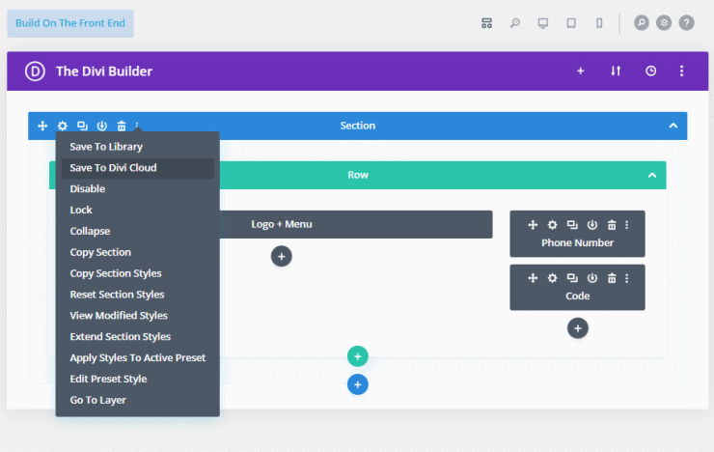Add module below Logo + Menu
Image resolution: width=714 pixels, height=452 pixels.
coord(282,257)
